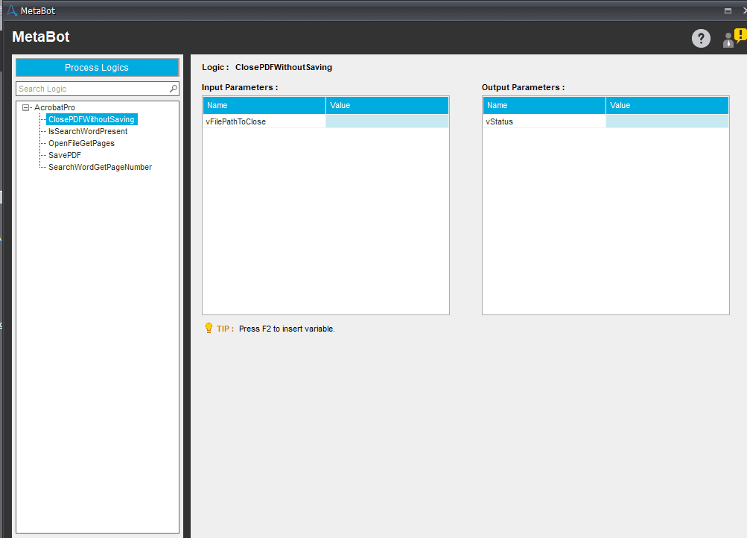Click the search magnifier icon in Search Logic
This screenshot has width=747, height=538.
tap(174, 89)
